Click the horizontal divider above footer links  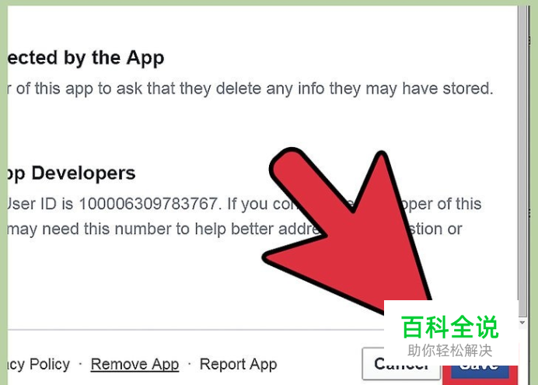(196, 330)
